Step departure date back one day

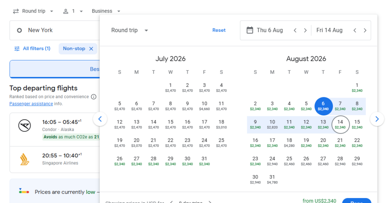pos(295,31)
